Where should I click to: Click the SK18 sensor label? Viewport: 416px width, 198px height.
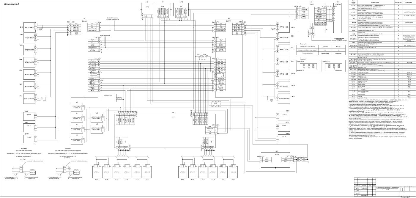288,111
